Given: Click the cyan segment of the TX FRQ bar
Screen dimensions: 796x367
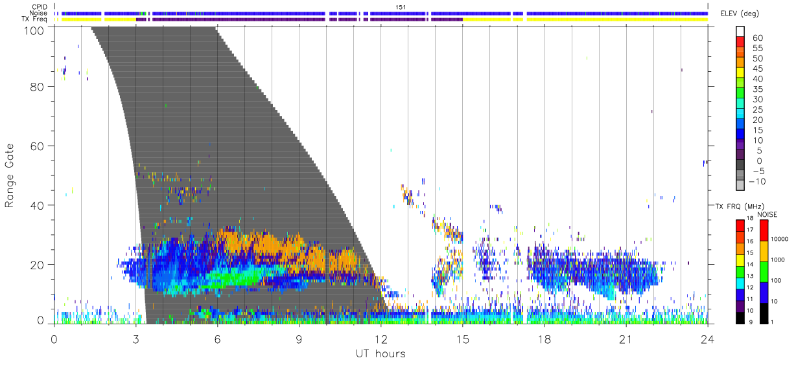Looking at the screenshot, I should [x=739, y=284].
